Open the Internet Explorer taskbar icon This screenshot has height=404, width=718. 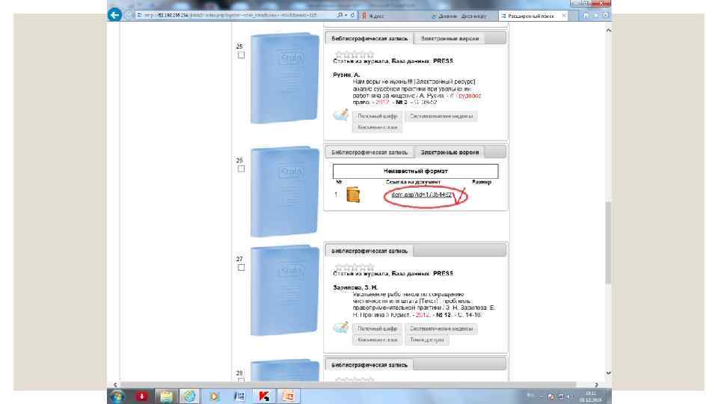[189, 397]
